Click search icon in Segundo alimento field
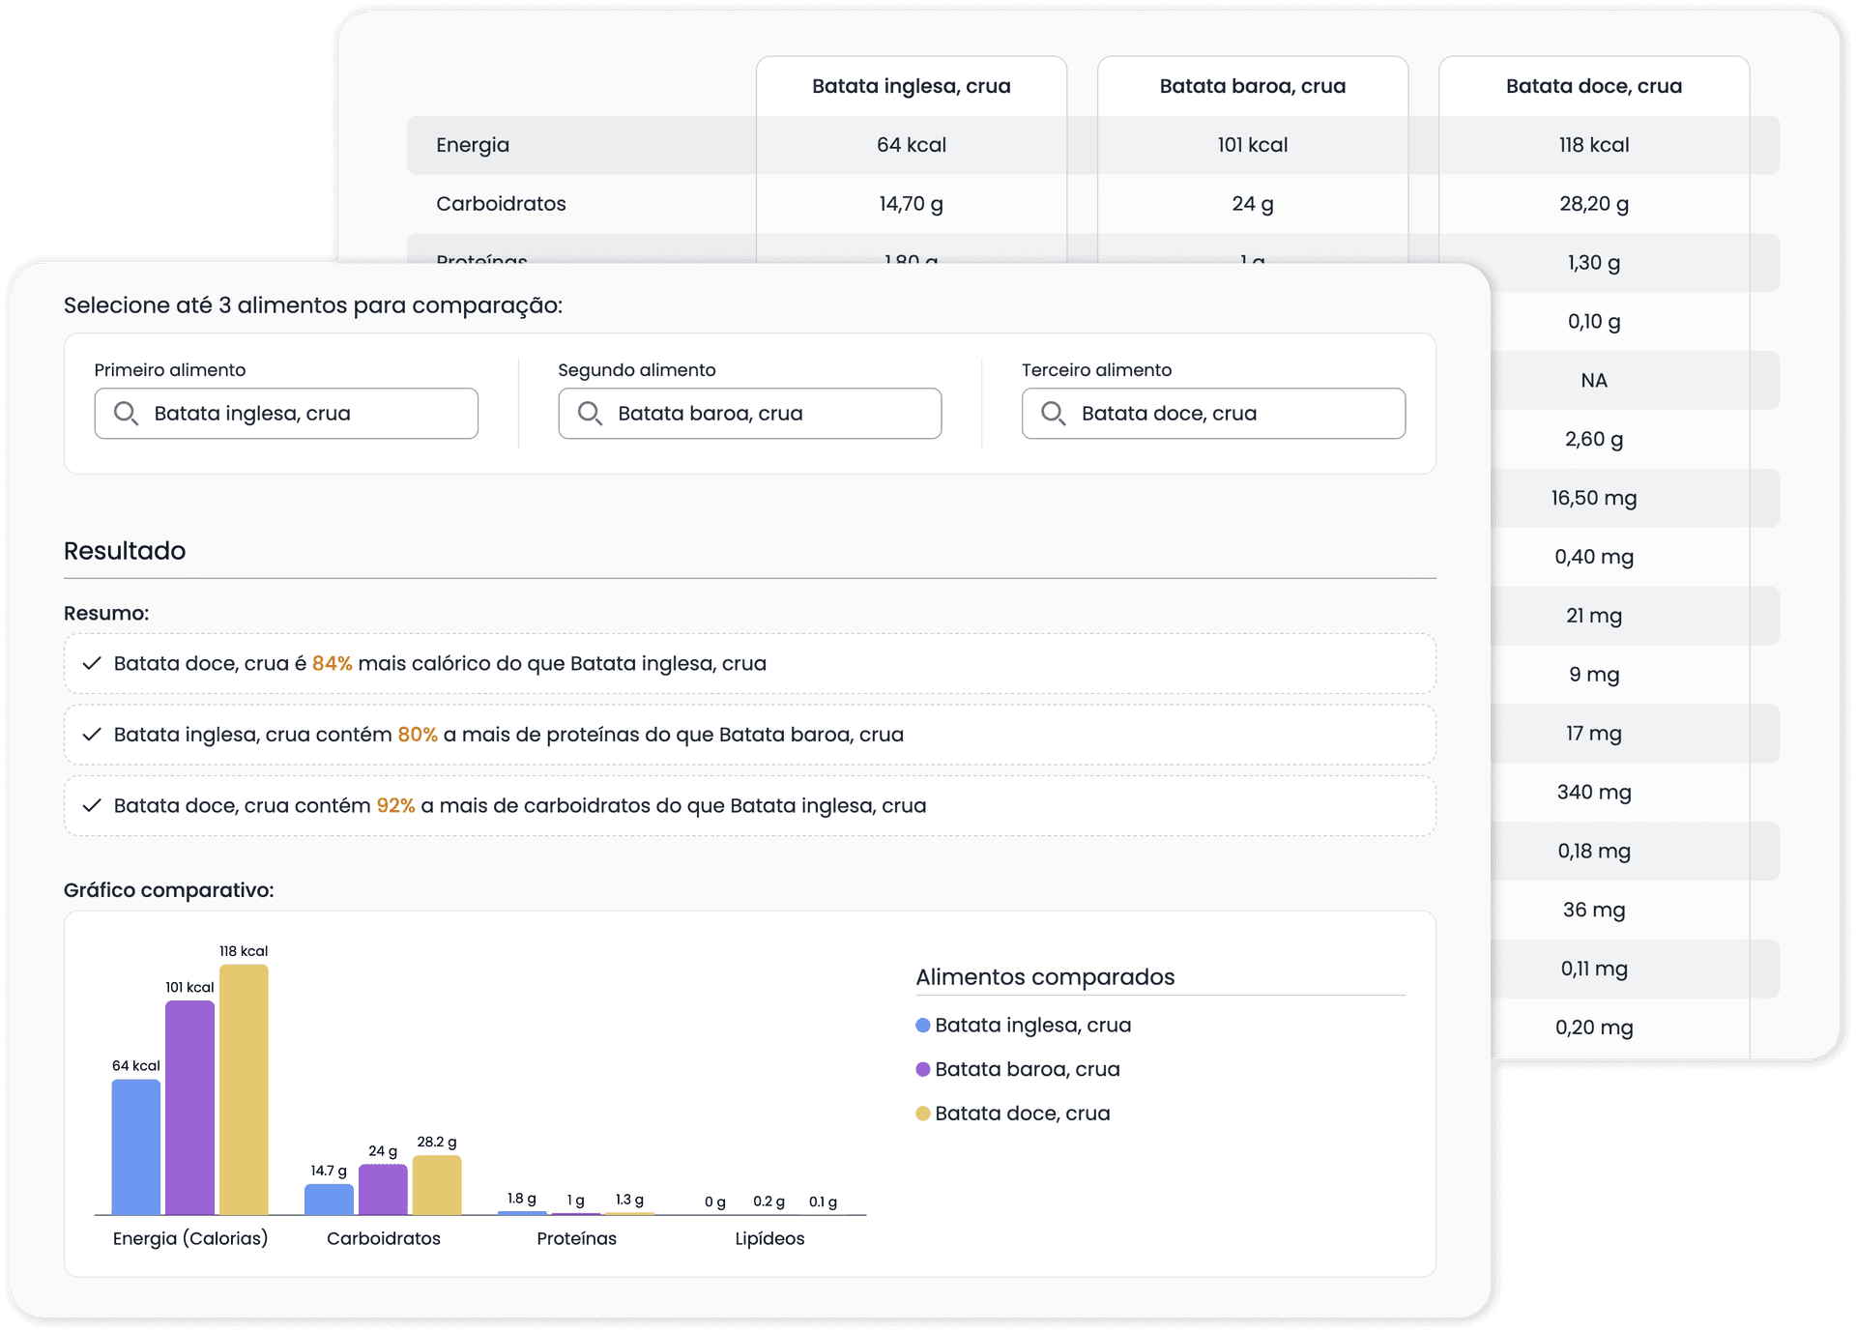 pos(590,414)
